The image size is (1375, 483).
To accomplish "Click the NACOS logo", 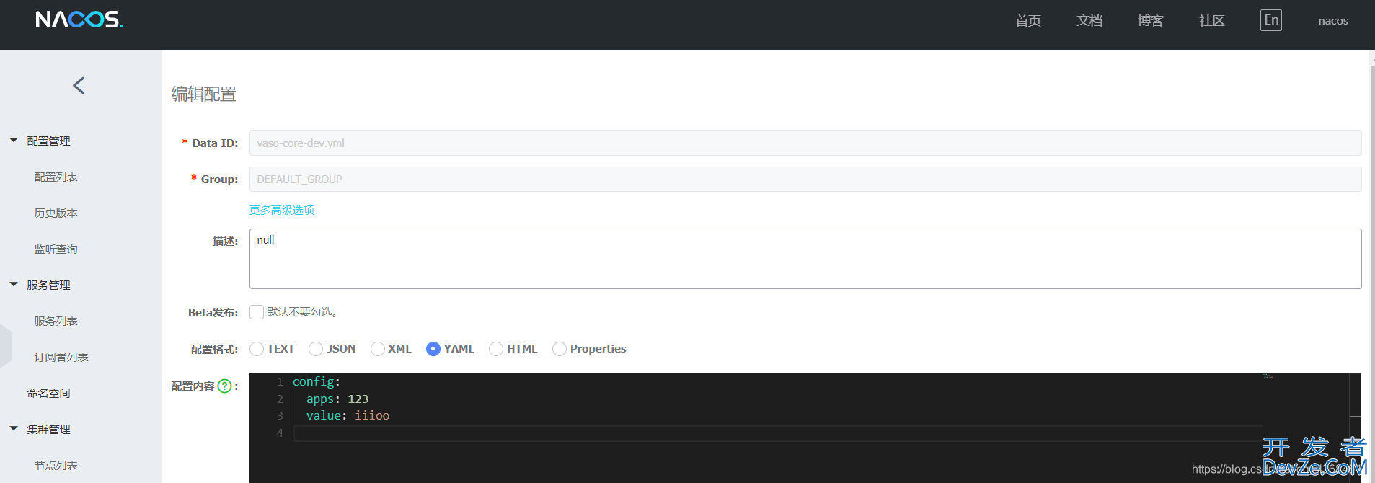I will coord(79,19).
